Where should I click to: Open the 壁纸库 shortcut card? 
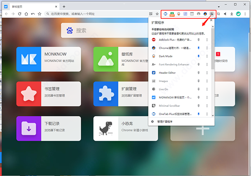(121, 59)
